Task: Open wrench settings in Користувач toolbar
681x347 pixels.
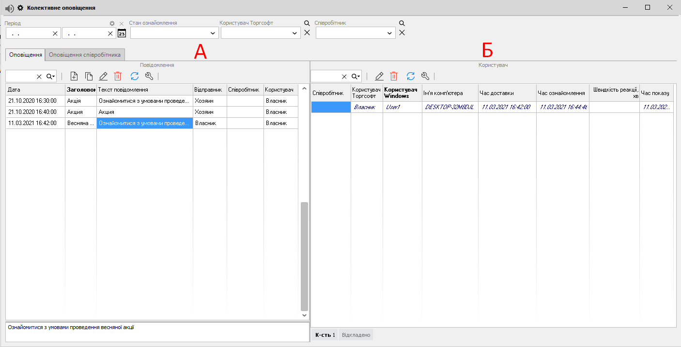Action: [x=425, y=76]
